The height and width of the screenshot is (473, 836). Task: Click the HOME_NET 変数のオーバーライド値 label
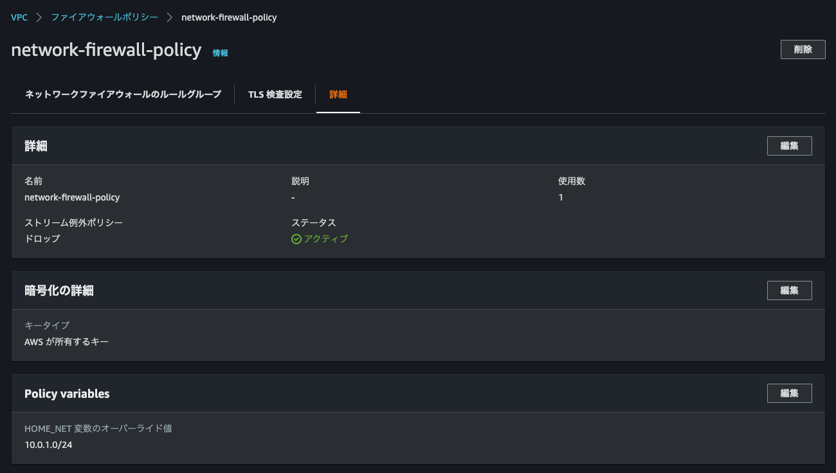pos(98,428)
